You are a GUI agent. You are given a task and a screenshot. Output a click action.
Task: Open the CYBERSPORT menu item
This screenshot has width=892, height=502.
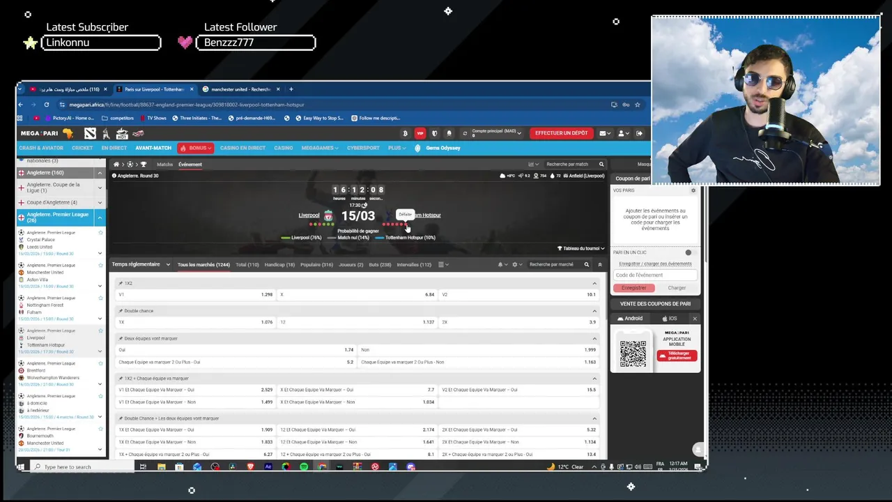[363, 148]
